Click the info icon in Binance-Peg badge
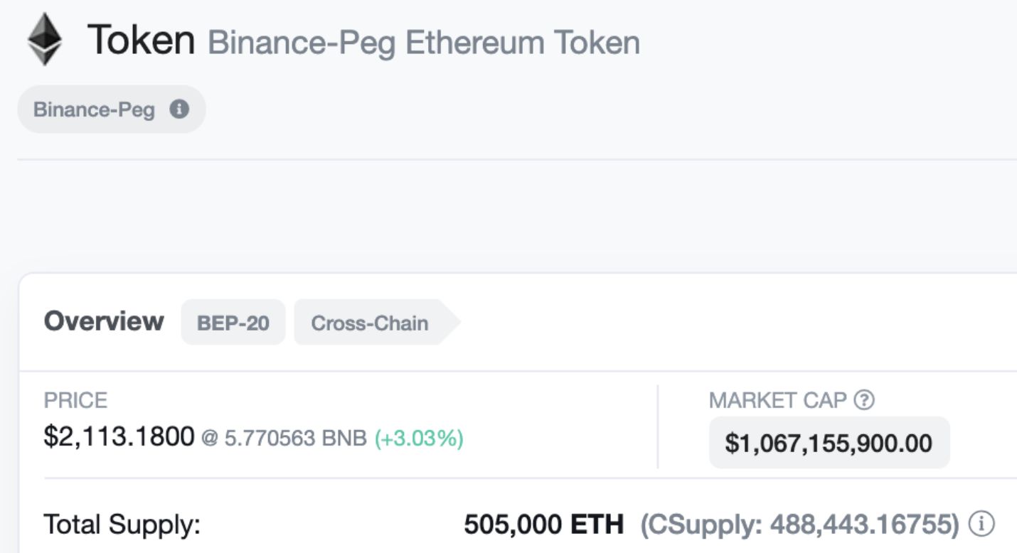 pos(179,109)
